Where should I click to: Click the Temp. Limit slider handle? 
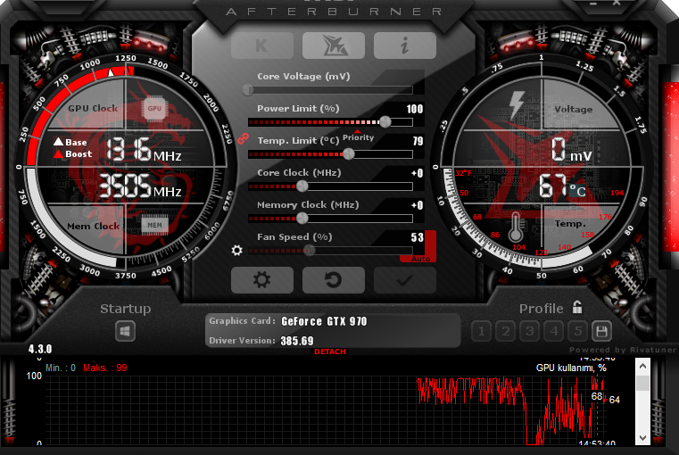point(349,153)
